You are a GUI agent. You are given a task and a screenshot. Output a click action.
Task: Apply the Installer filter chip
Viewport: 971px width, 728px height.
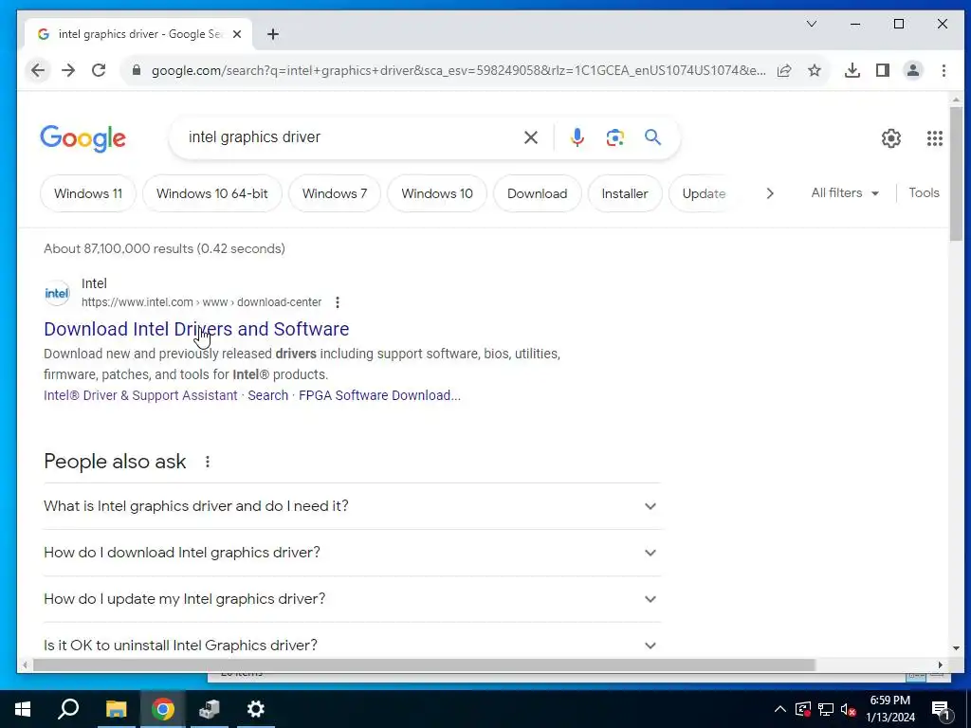tap(624, 193)
